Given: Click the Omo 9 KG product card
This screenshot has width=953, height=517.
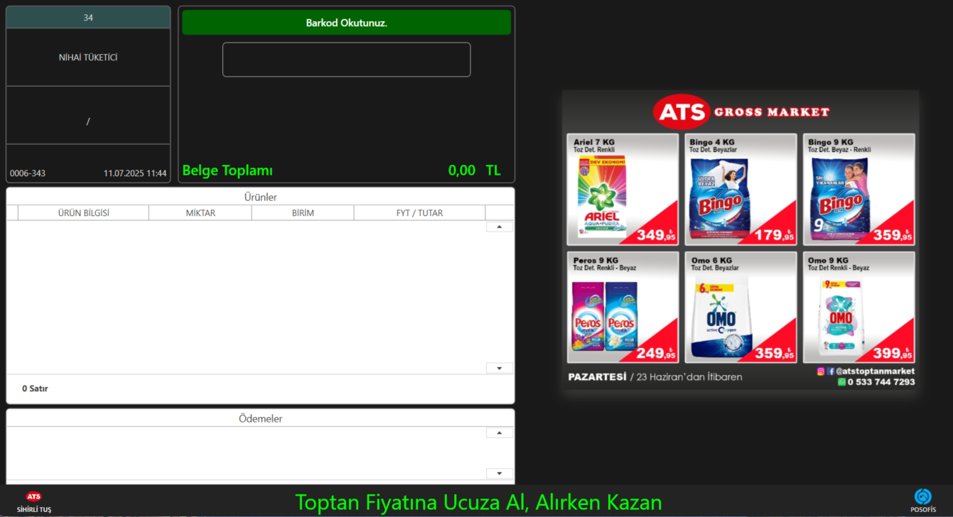Looking at the screenshot, I should (x=859, y=308).
